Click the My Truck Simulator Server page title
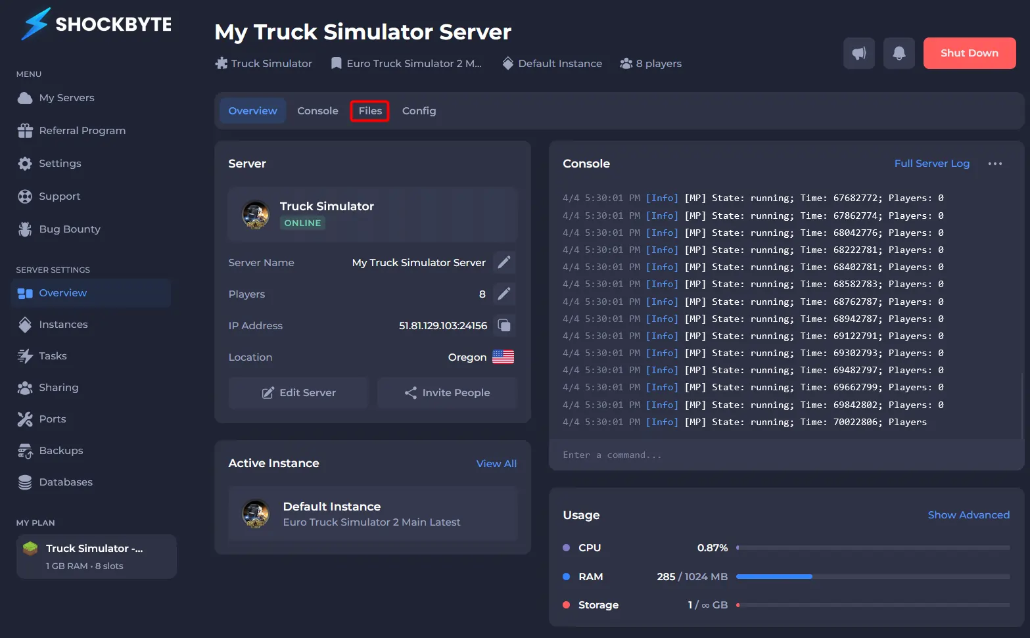This screenshot has height=638, width=1030. (363, 32)
